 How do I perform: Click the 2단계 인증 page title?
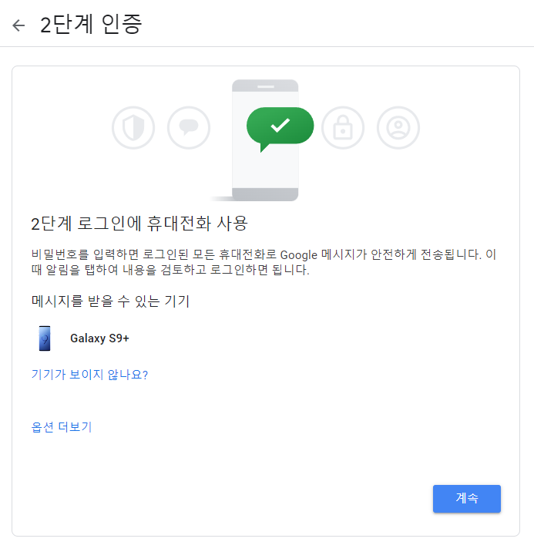[91, 25]
